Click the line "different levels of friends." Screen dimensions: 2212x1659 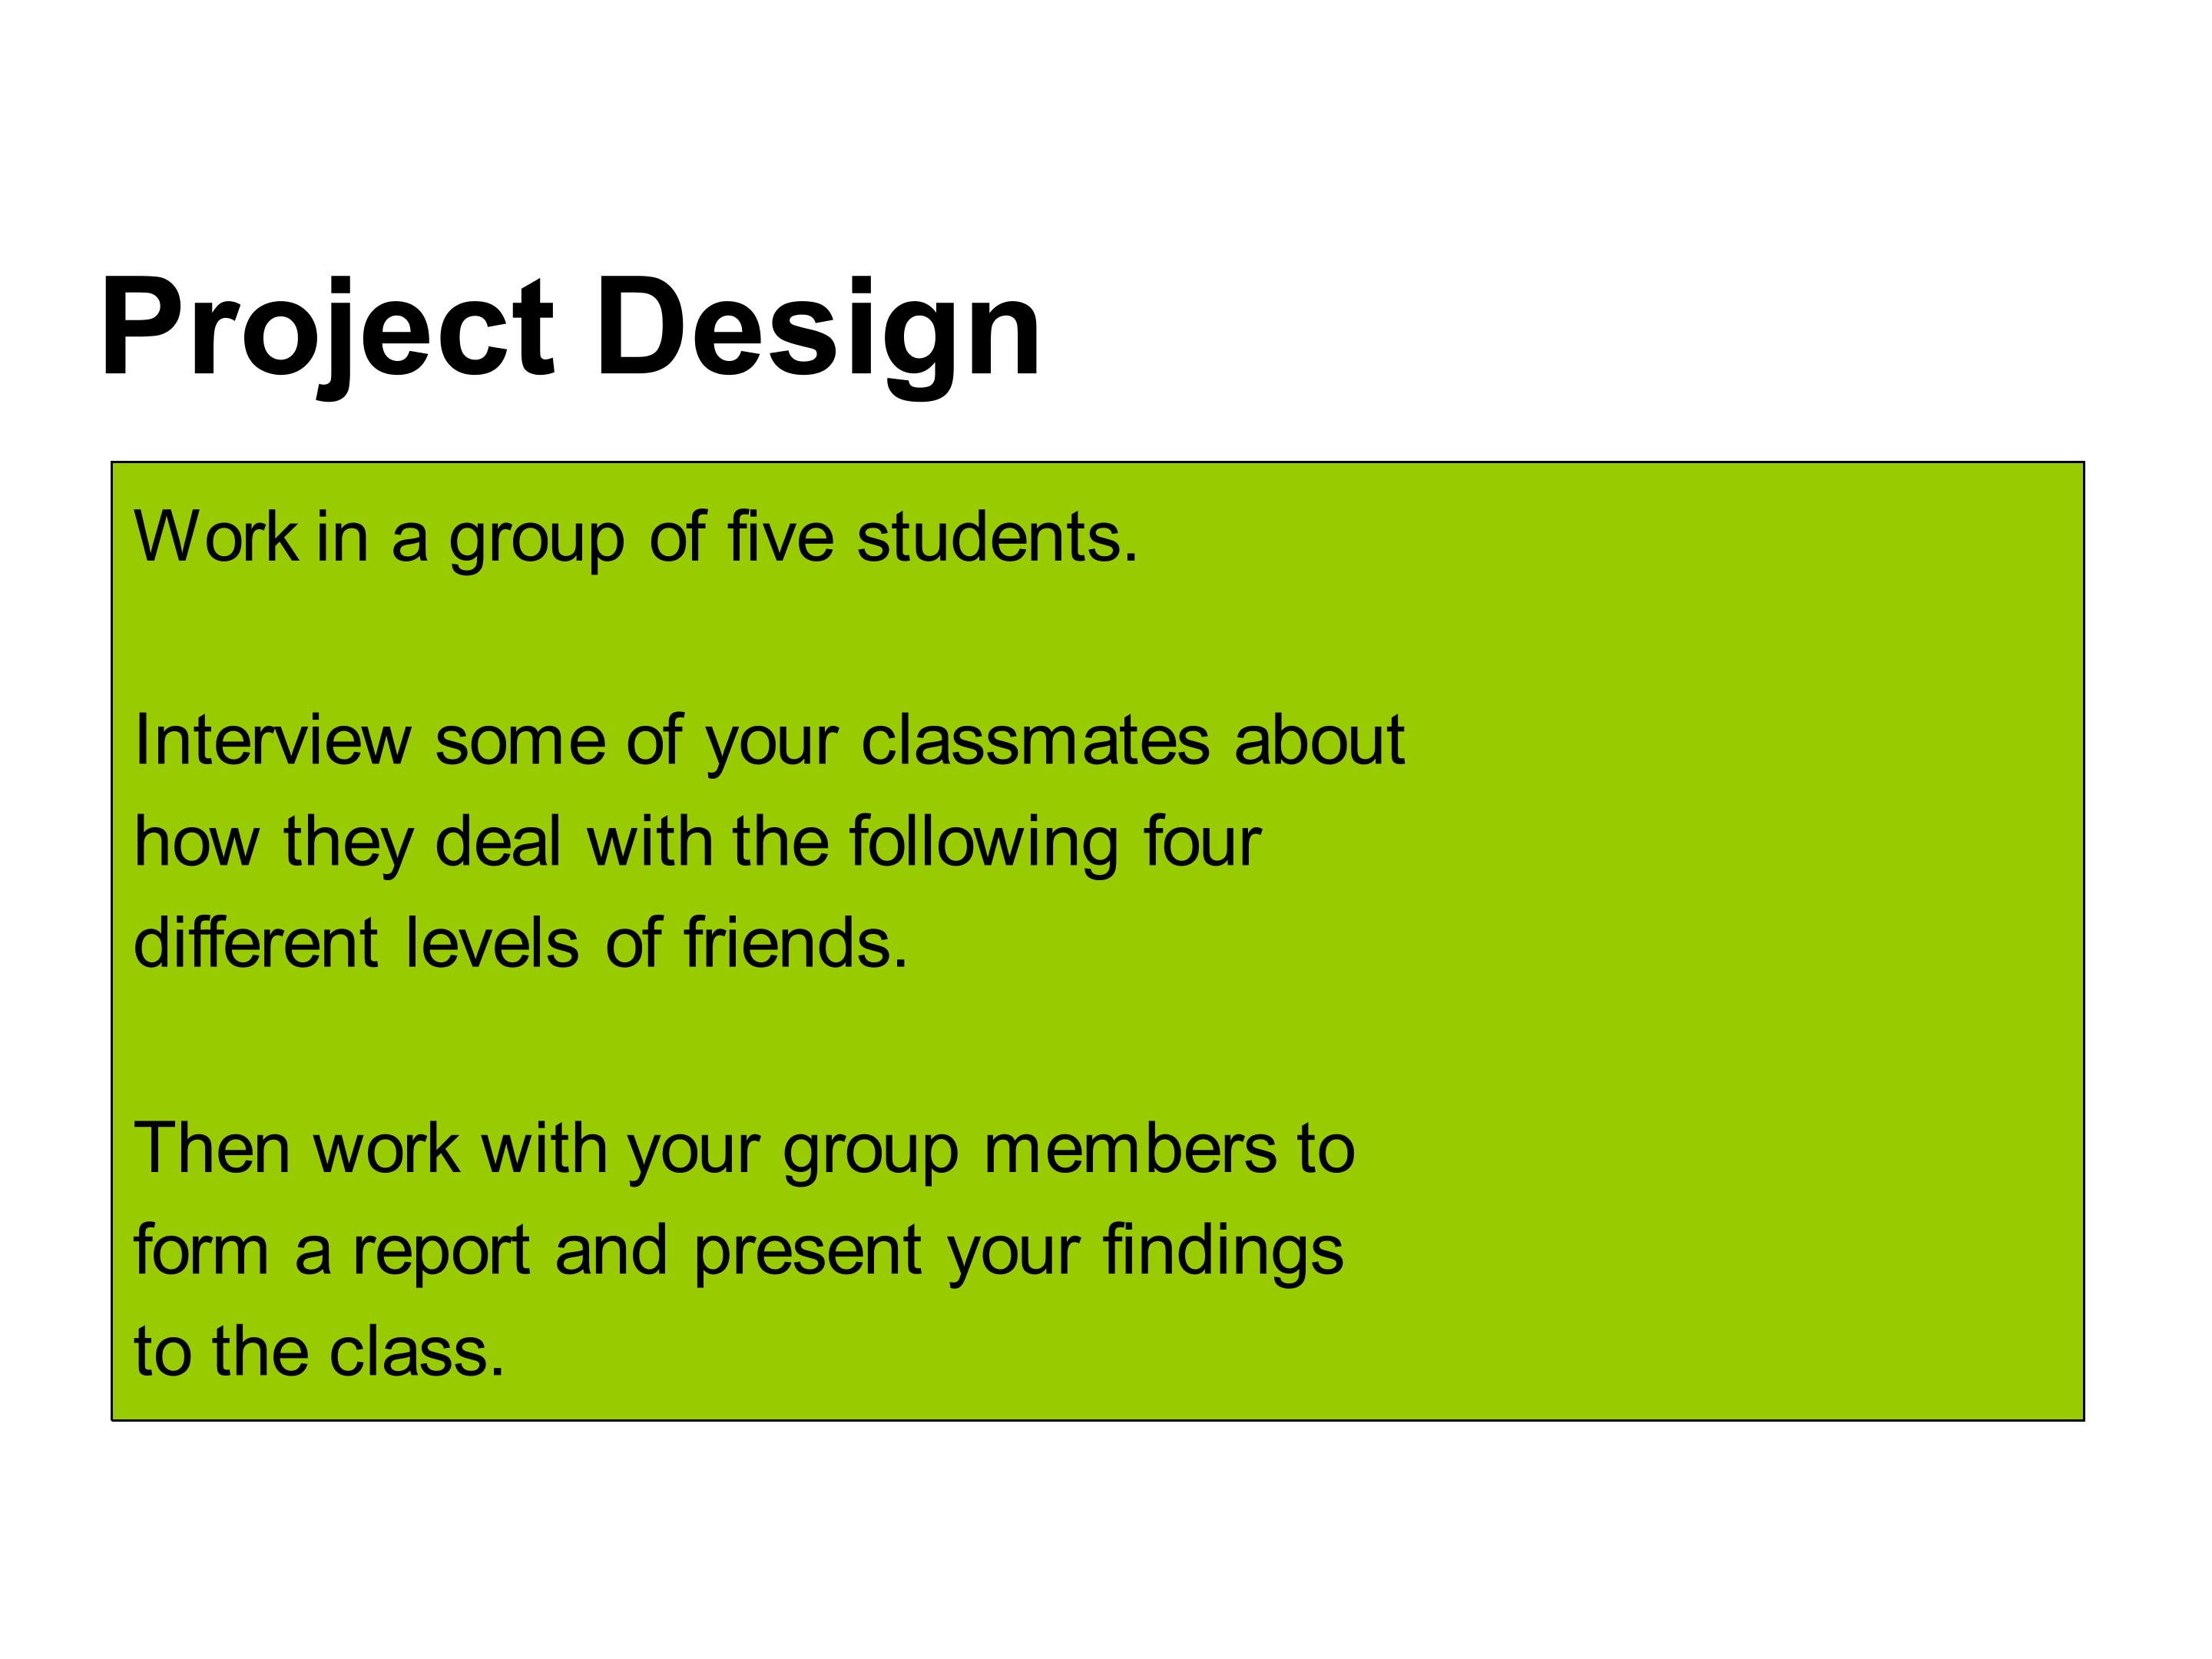pos(520,943)
